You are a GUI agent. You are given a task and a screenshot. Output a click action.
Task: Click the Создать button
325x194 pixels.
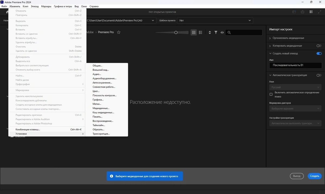(x=314, y=176)
